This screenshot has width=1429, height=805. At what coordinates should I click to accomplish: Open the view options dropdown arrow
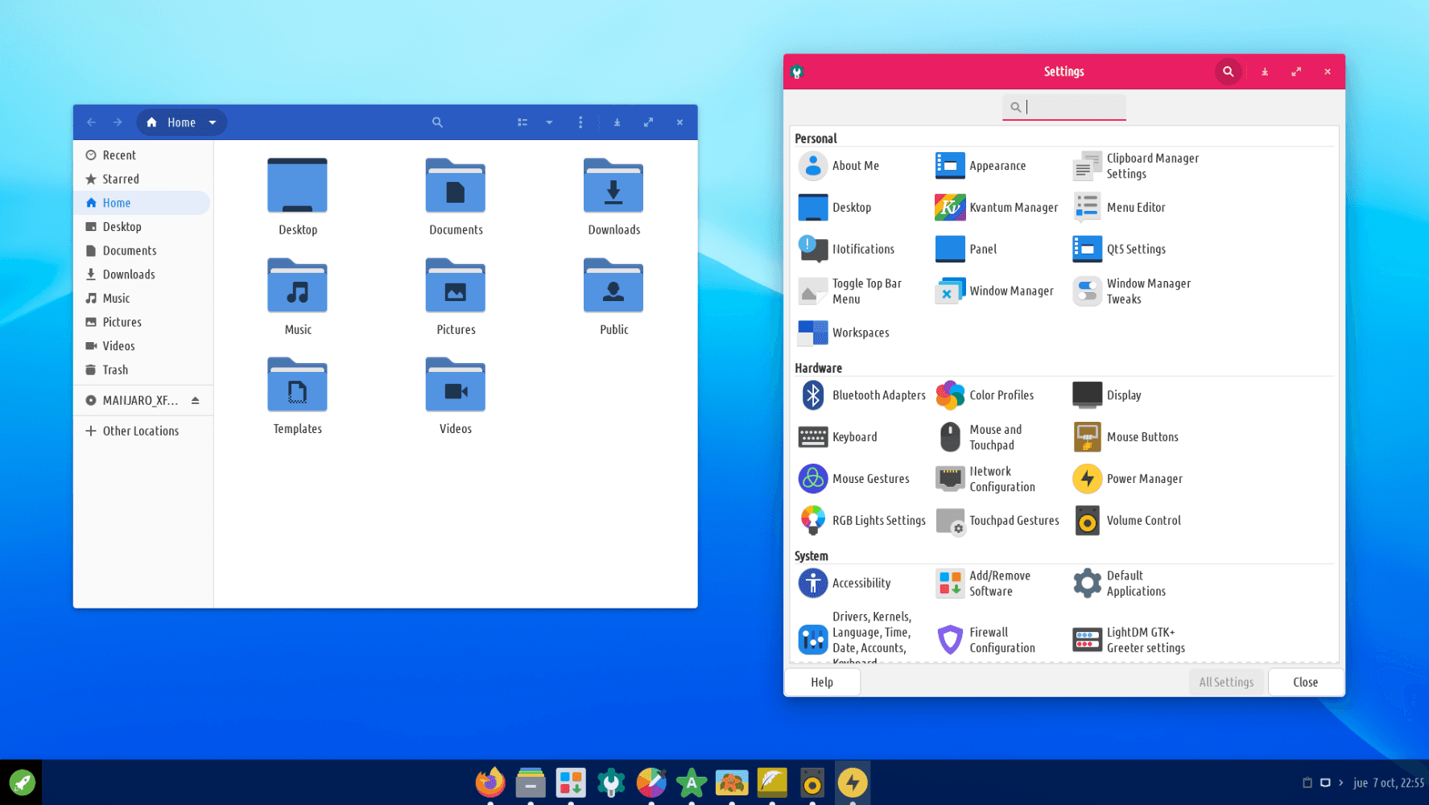point(549,122)
